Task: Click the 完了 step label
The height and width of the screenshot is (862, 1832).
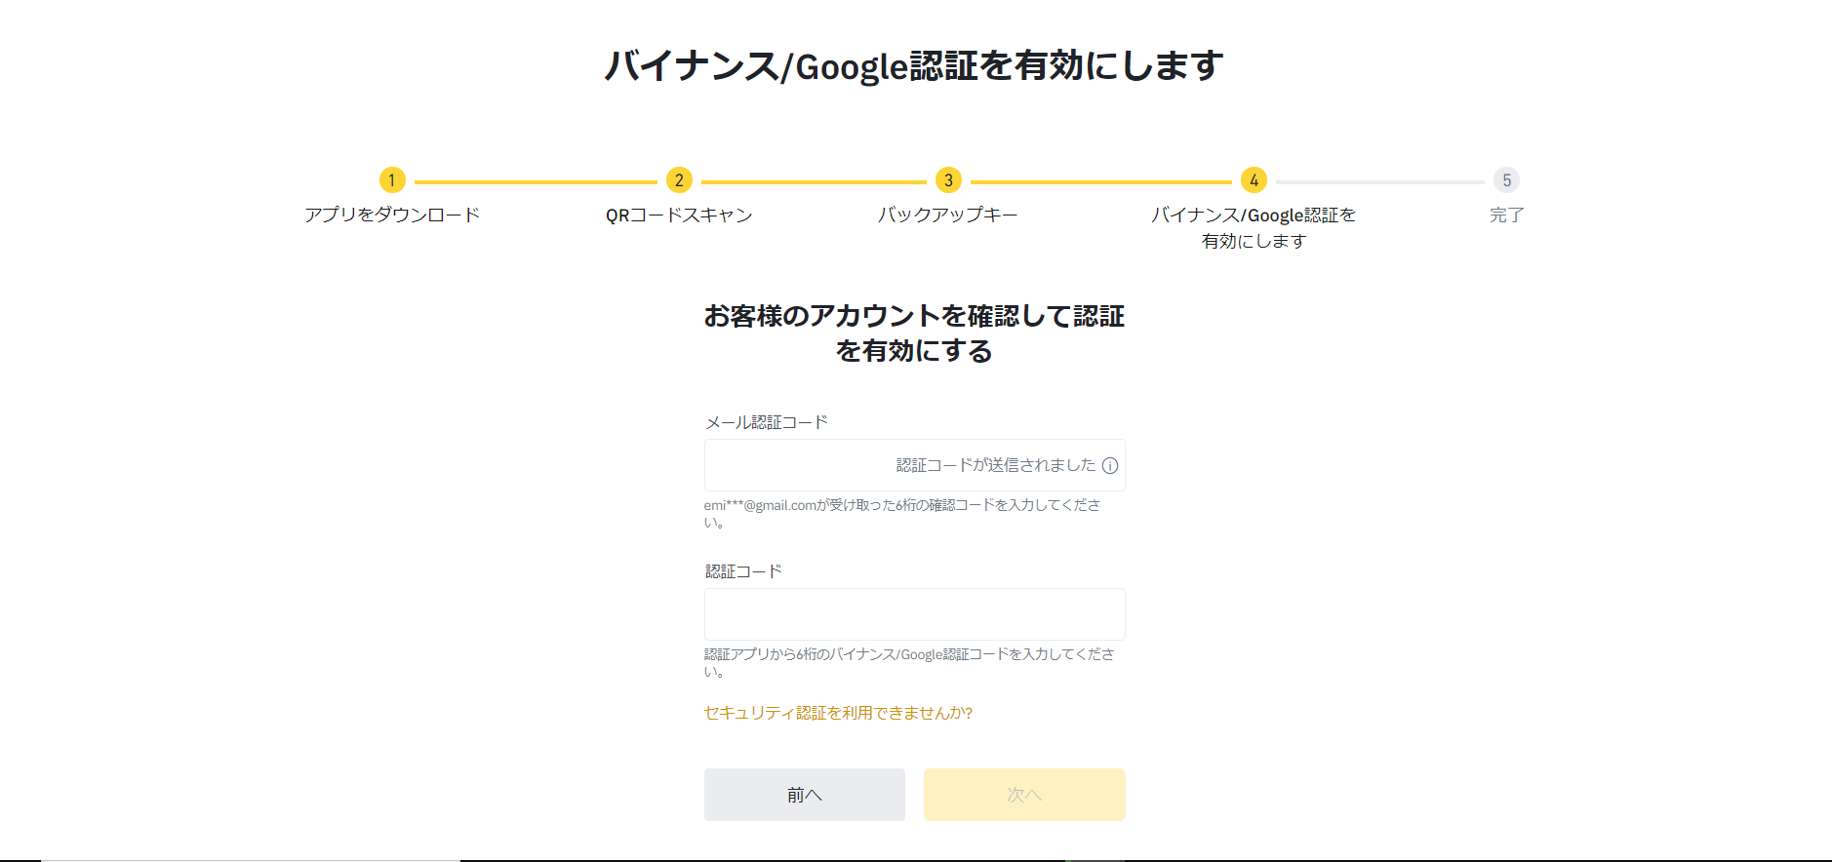Action: pos(1506,215)
